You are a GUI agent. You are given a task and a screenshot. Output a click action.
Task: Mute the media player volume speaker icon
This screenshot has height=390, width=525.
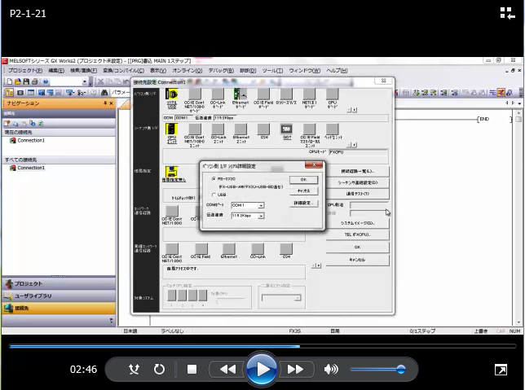(x=331, y=370)
